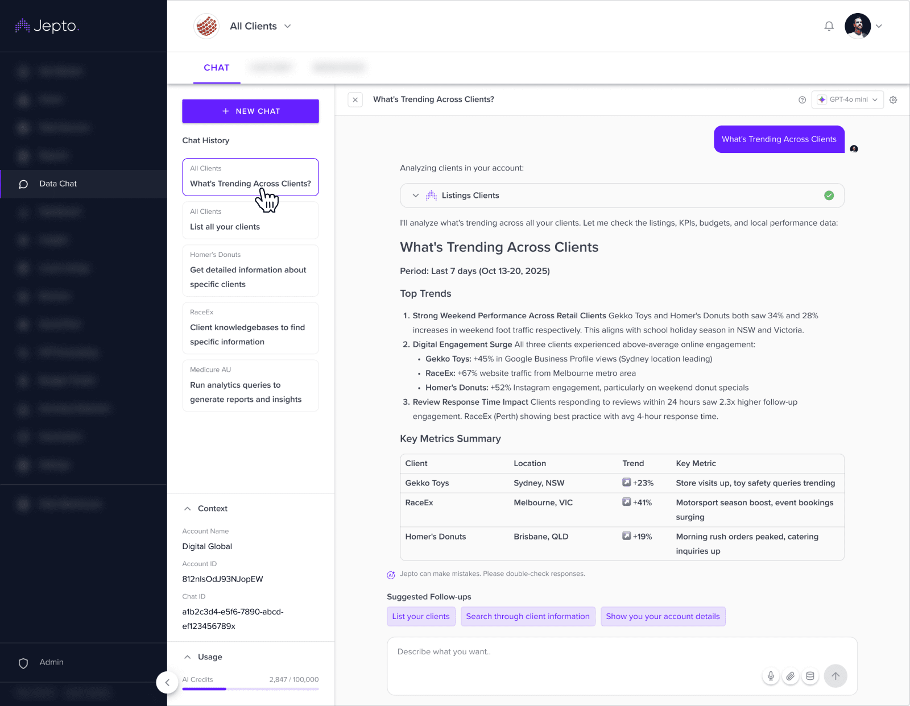Click the Chat ID value text
The width and height of the screenshot is (910, 706).
(x=233, y=620)
